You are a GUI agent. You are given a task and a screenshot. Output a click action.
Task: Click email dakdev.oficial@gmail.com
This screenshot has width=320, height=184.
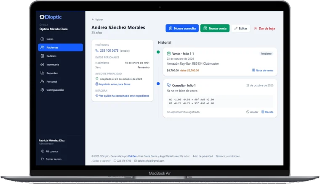(151, 161)
